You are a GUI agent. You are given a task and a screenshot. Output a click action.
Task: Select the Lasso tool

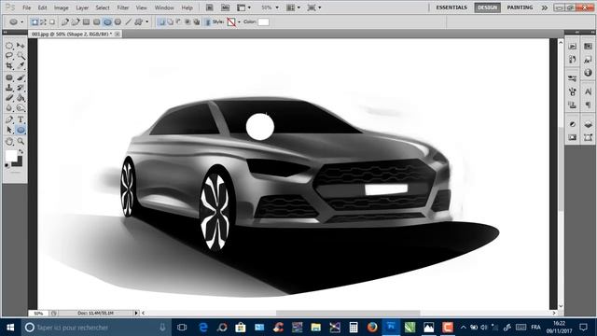[x=9, y=56]
